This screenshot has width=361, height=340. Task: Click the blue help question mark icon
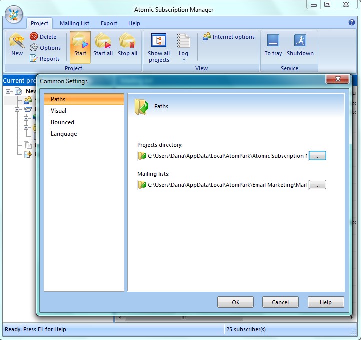coord(352,22)
